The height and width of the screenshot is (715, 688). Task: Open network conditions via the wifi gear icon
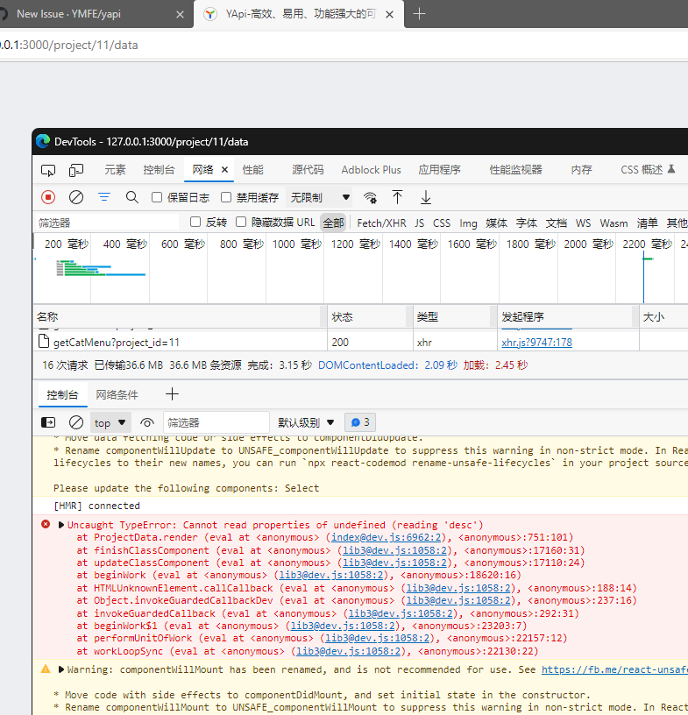click(370, 197)
